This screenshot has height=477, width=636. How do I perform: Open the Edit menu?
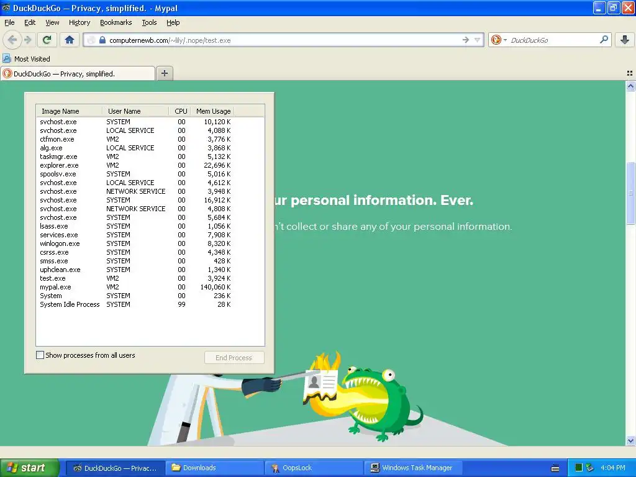(x=30, y=22)
